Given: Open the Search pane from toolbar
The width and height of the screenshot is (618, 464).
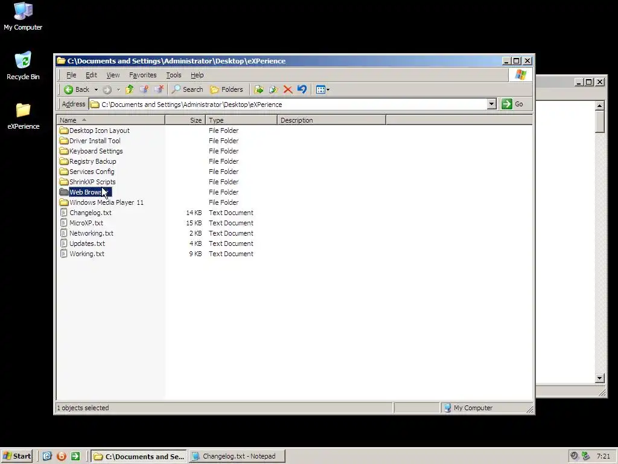Looking at the screenshot, I should 188,89.
